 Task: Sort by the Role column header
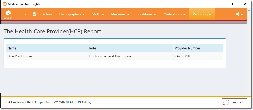tap(131, 48)
